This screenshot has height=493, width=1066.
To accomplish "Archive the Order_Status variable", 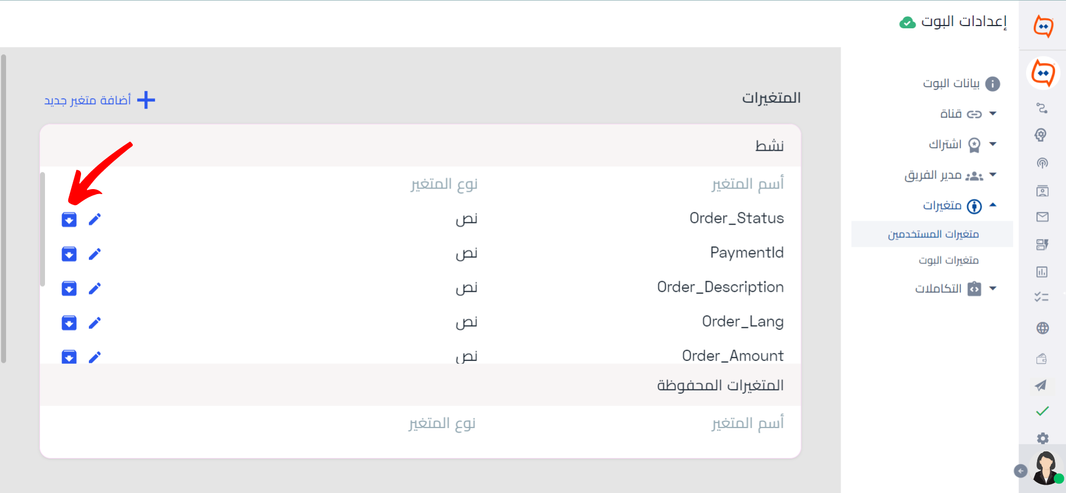I will (69, 220).
